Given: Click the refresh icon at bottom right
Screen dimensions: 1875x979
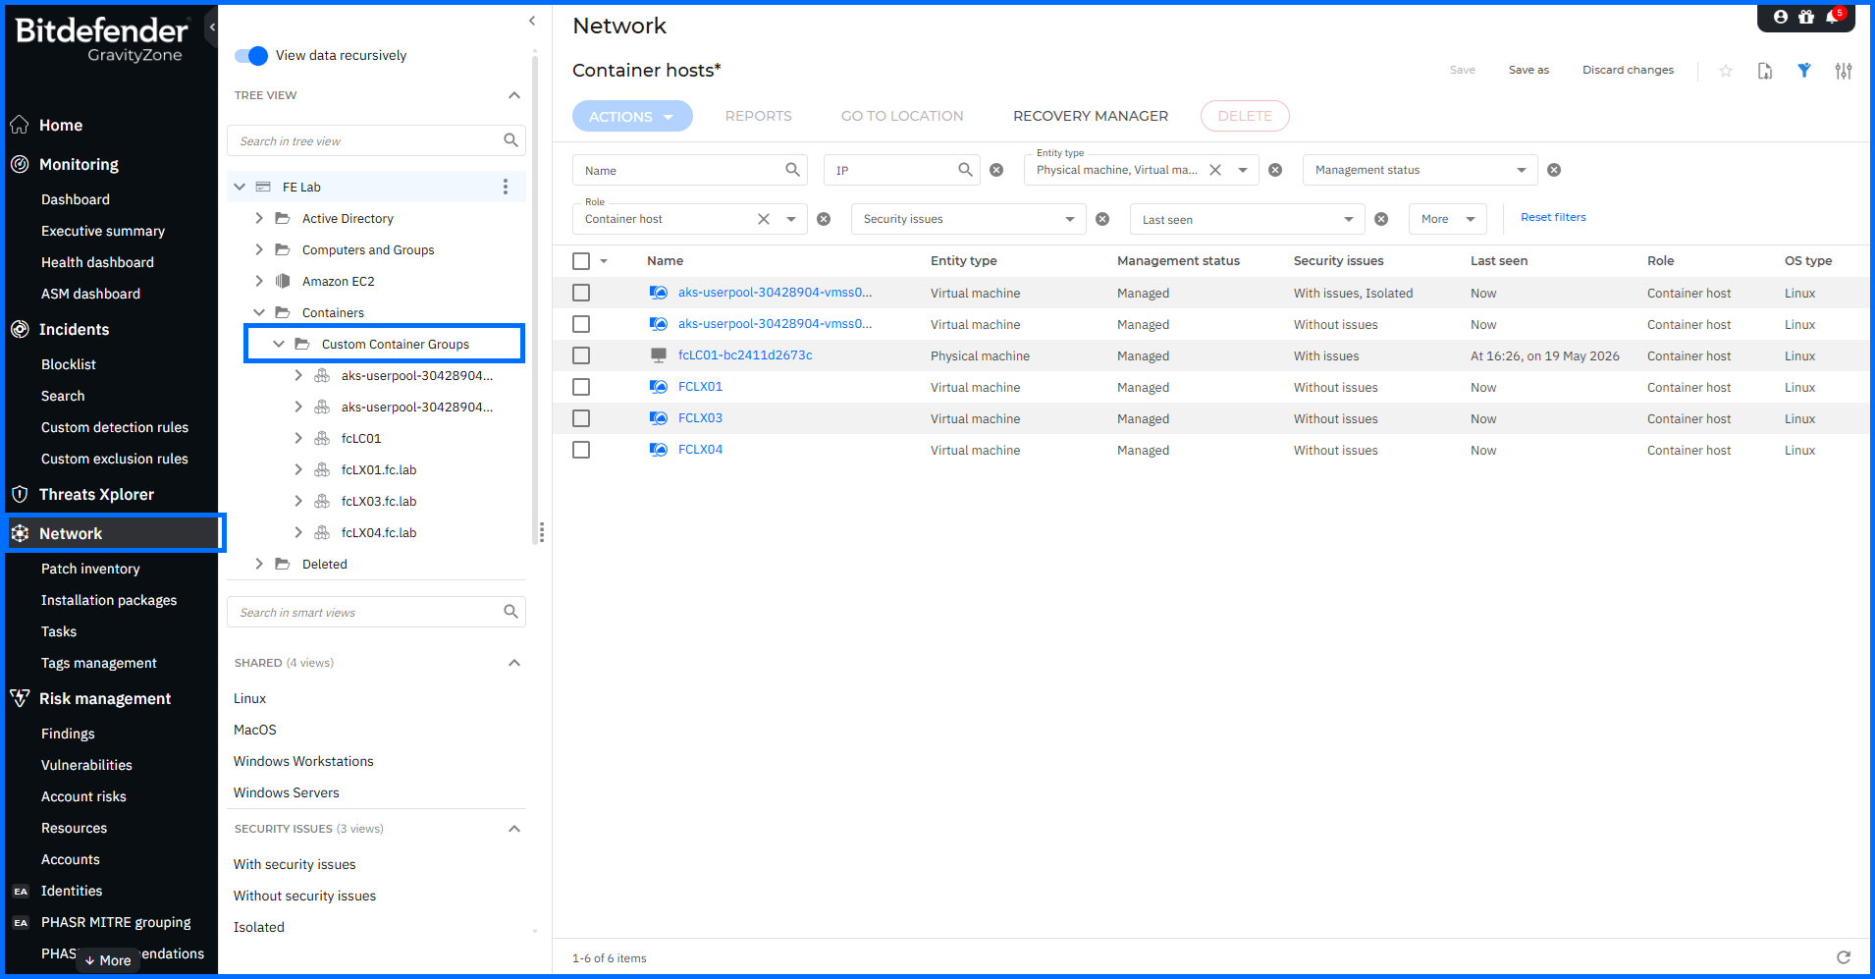Looking at the screenshot, I should tap(1844, 957).
